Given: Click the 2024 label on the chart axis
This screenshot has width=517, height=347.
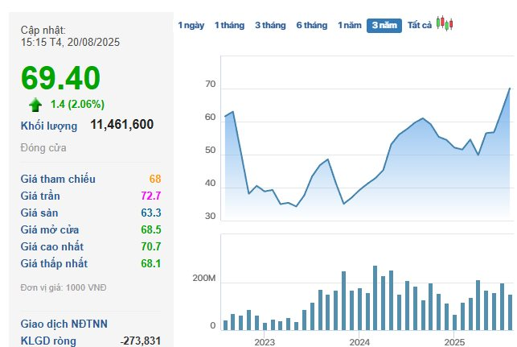Looking at the screenshot, I should [x=359, y=342].
